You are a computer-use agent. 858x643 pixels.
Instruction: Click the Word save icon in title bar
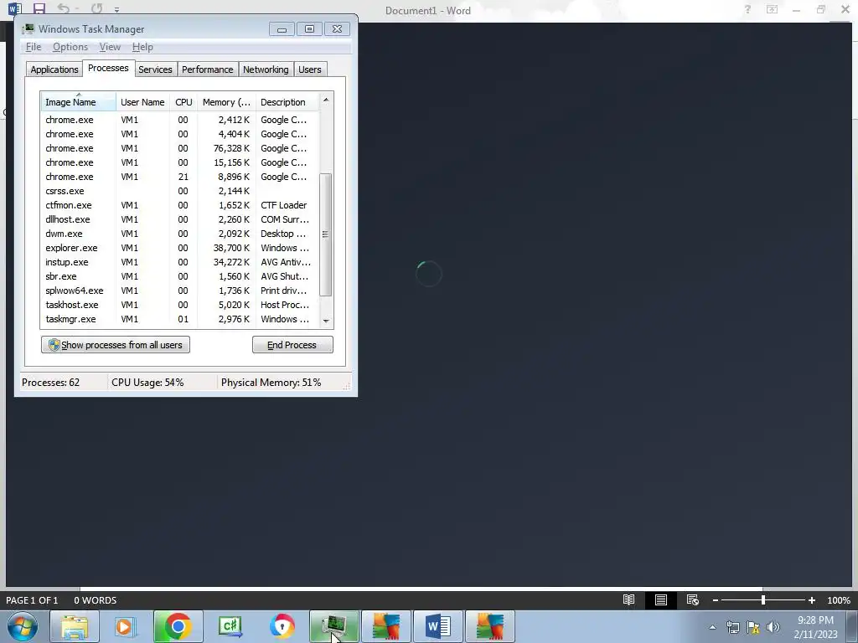(x=39, y=8)
